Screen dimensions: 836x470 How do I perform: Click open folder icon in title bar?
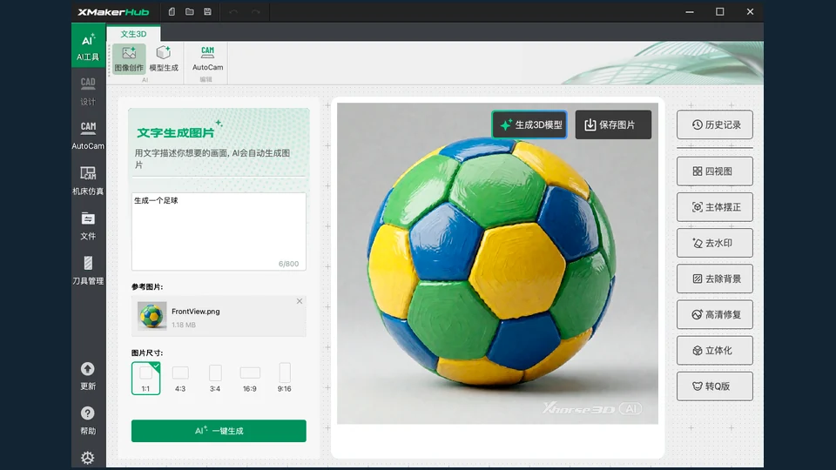[189, 11]
